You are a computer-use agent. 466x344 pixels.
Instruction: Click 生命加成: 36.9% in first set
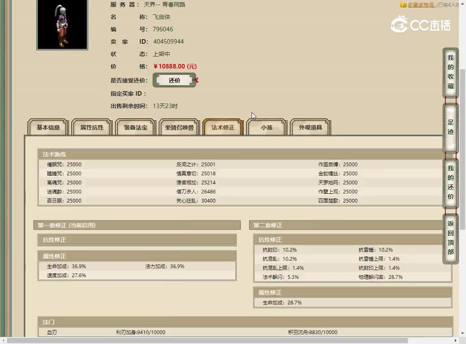[66, 267]
